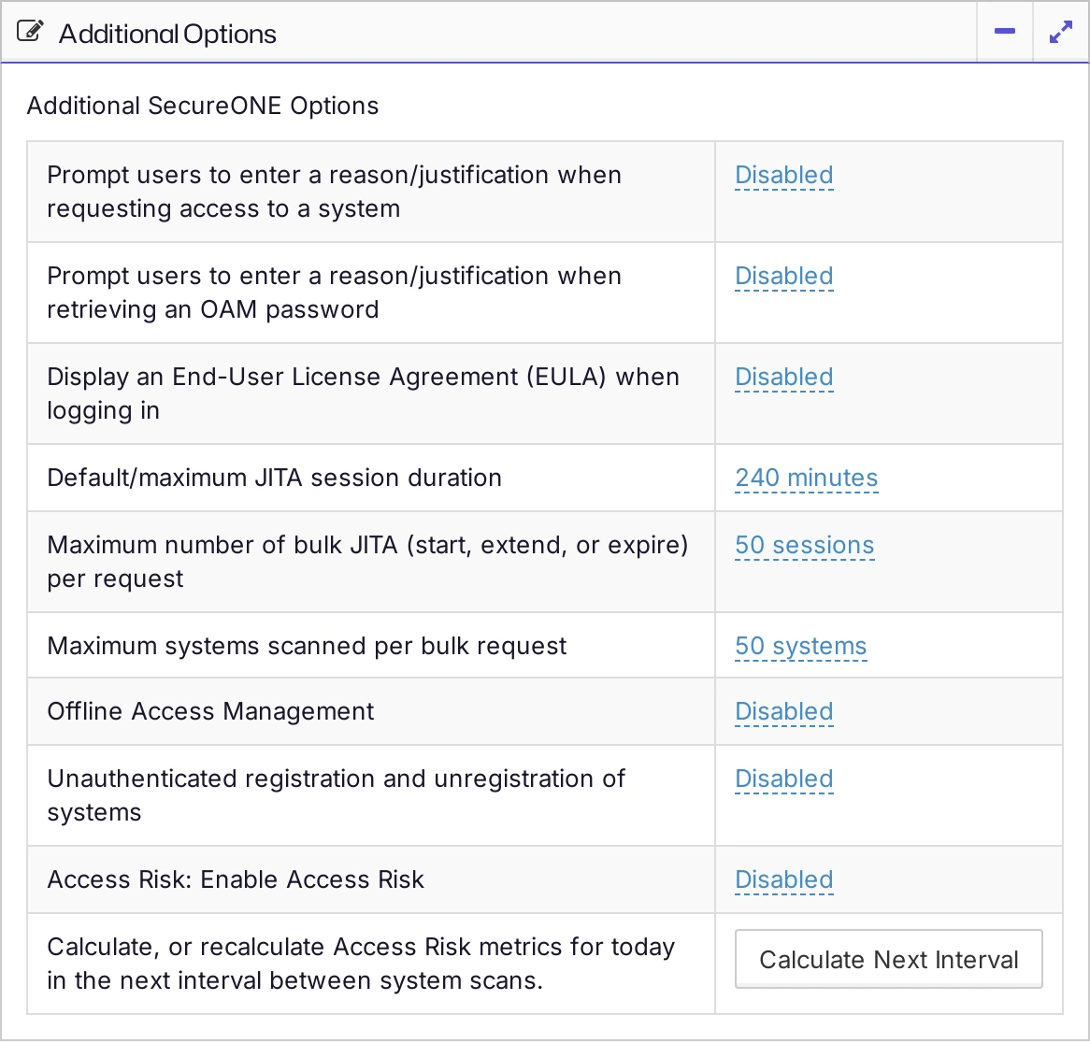
Task: Toggle Disabled for system access justification prompt
Action: (783, 175)
